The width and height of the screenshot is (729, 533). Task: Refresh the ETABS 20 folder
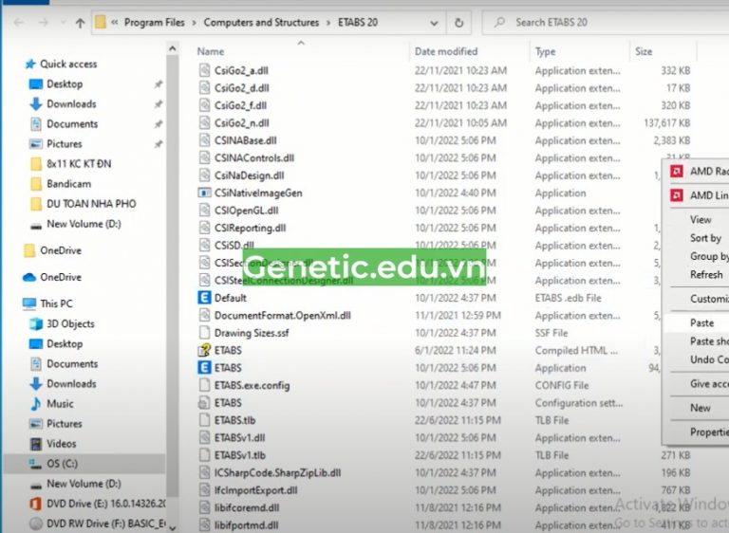point(458,23)
